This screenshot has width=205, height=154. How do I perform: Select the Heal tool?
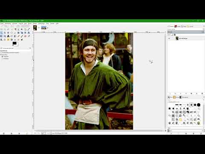tap(8, 39)
